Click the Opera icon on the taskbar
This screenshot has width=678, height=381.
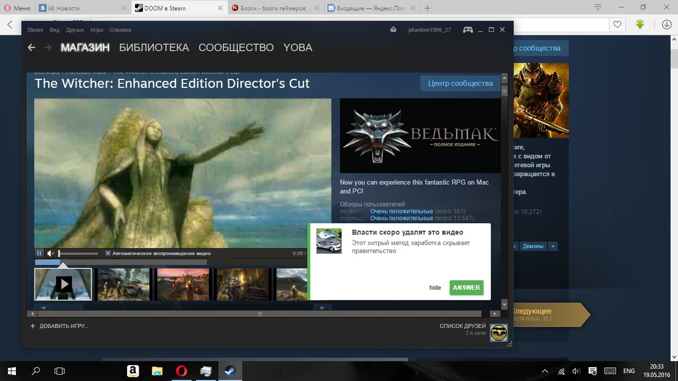pyautogui.click(x=181, y=371)
